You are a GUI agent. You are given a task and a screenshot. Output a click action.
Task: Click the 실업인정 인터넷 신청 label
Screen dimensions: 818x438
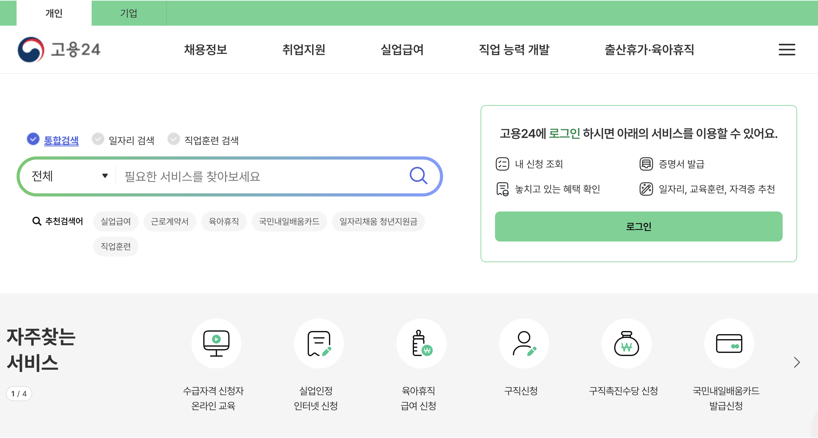click(316, 398)
